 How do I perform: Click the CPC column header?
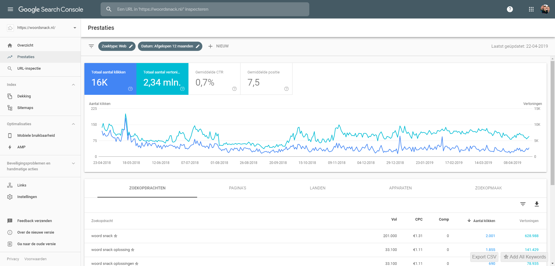tap(419, 219)
